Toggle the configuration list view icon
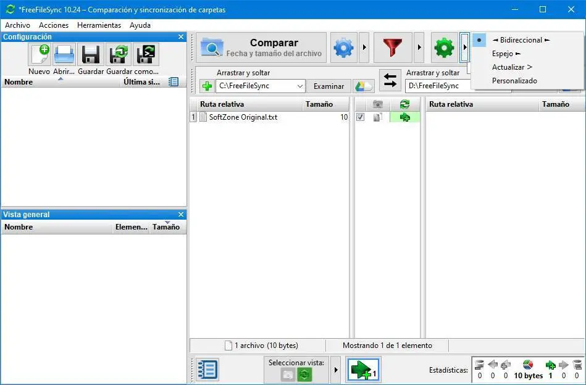 coord(174,82)
